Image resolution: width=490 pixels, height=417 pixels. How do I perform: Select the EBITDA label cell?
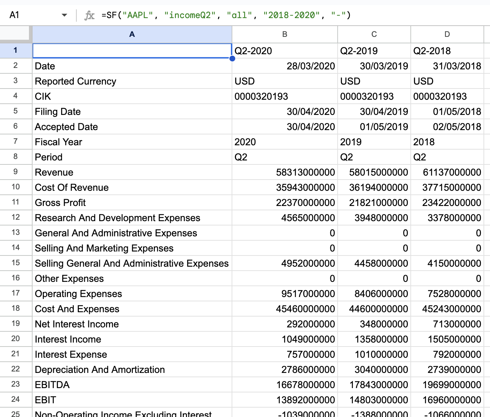[132, 384]
